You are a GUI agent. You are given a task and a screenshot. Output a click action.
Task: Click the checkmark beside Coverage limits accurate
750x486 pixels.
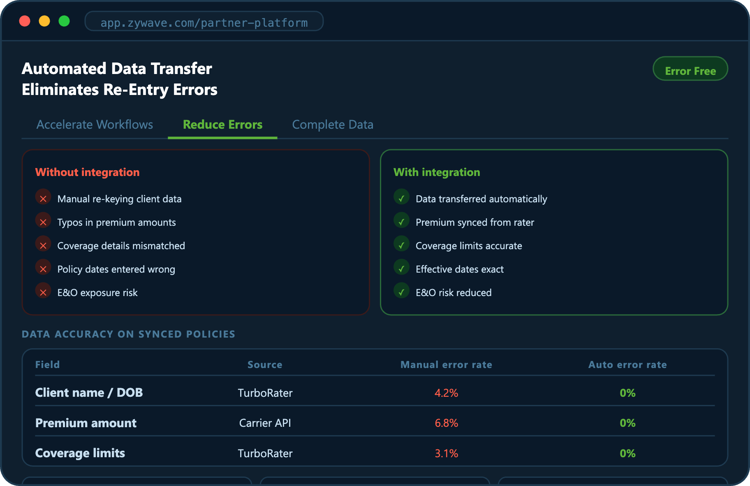pyautogui.click(x=401, y=245)
